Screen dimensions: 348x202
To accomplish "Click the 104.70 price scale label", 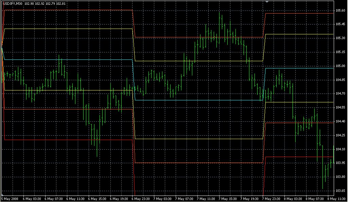I will pyautogui.click(x=341, y=94).
